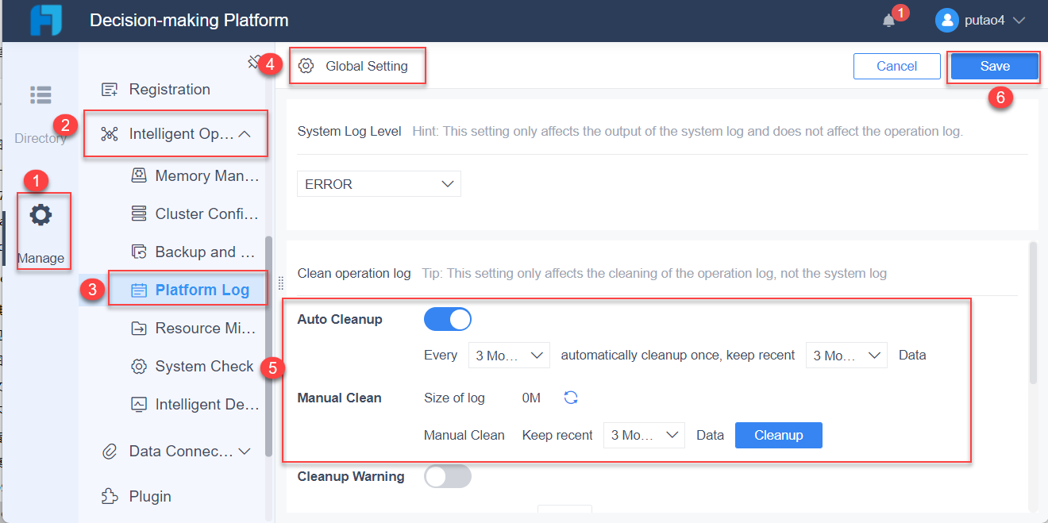Open the auto cleanup interval dropdown
This screenshot has height=523, width=1048.
coord(509,356)
